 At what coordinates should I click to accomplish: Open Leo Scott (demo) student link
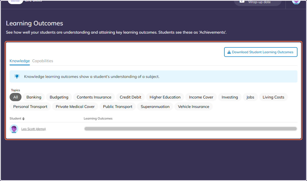pos(34,129)
